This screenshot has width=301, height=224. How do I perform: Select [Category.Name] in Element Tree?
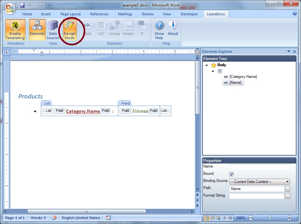point(243,77)
